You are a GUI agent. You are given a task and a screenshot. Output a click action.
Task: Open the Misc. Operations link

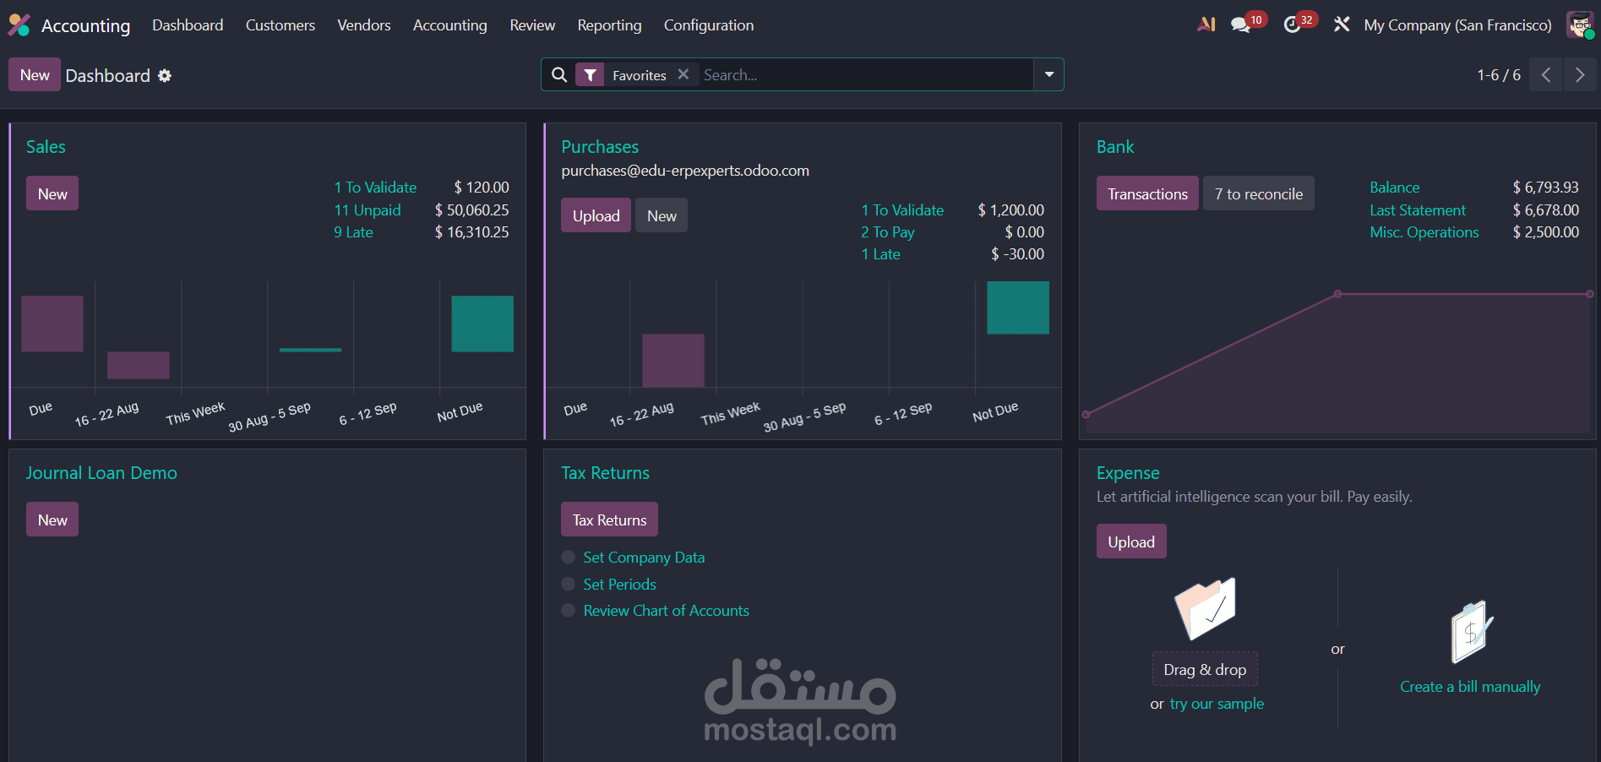click(1424, 232)
